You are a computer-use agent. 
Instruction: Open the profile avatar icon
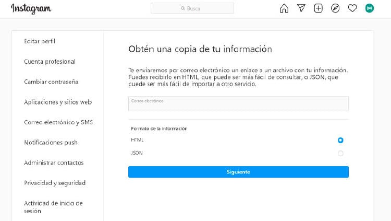click(x=370, y=8)
